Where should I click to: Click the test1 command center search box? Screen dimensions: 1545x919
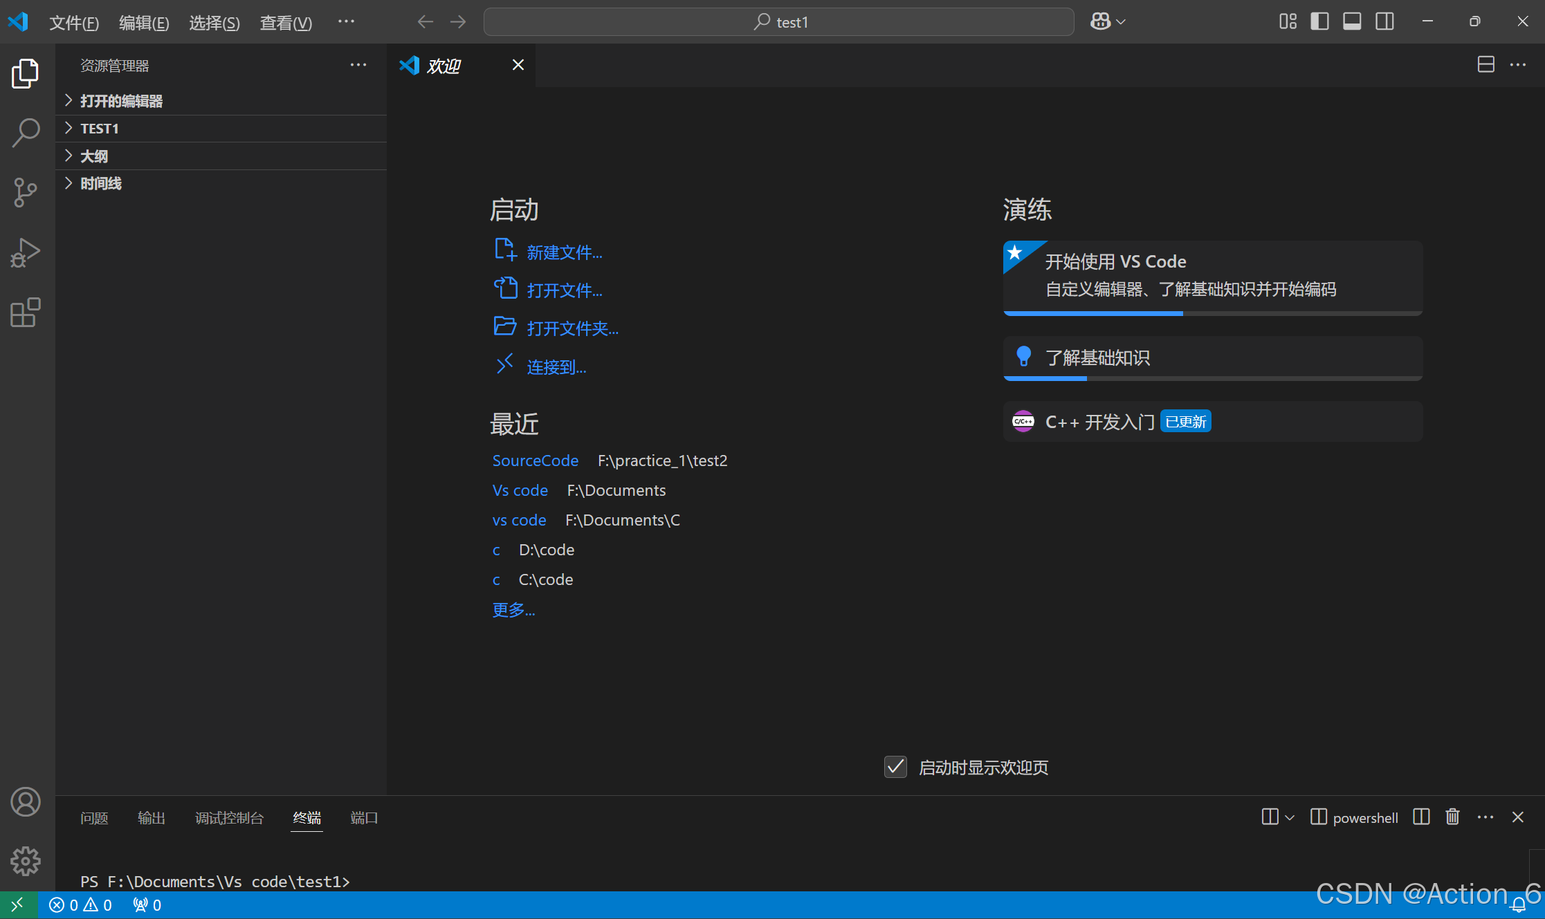pyautogui.click(x=778, y=22)
